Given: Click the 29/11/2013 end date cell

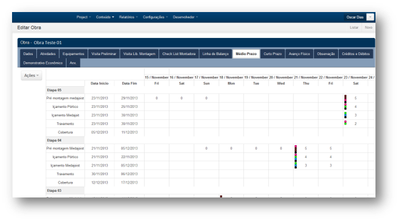Looking at the screenshot, I should pos(129,98).
